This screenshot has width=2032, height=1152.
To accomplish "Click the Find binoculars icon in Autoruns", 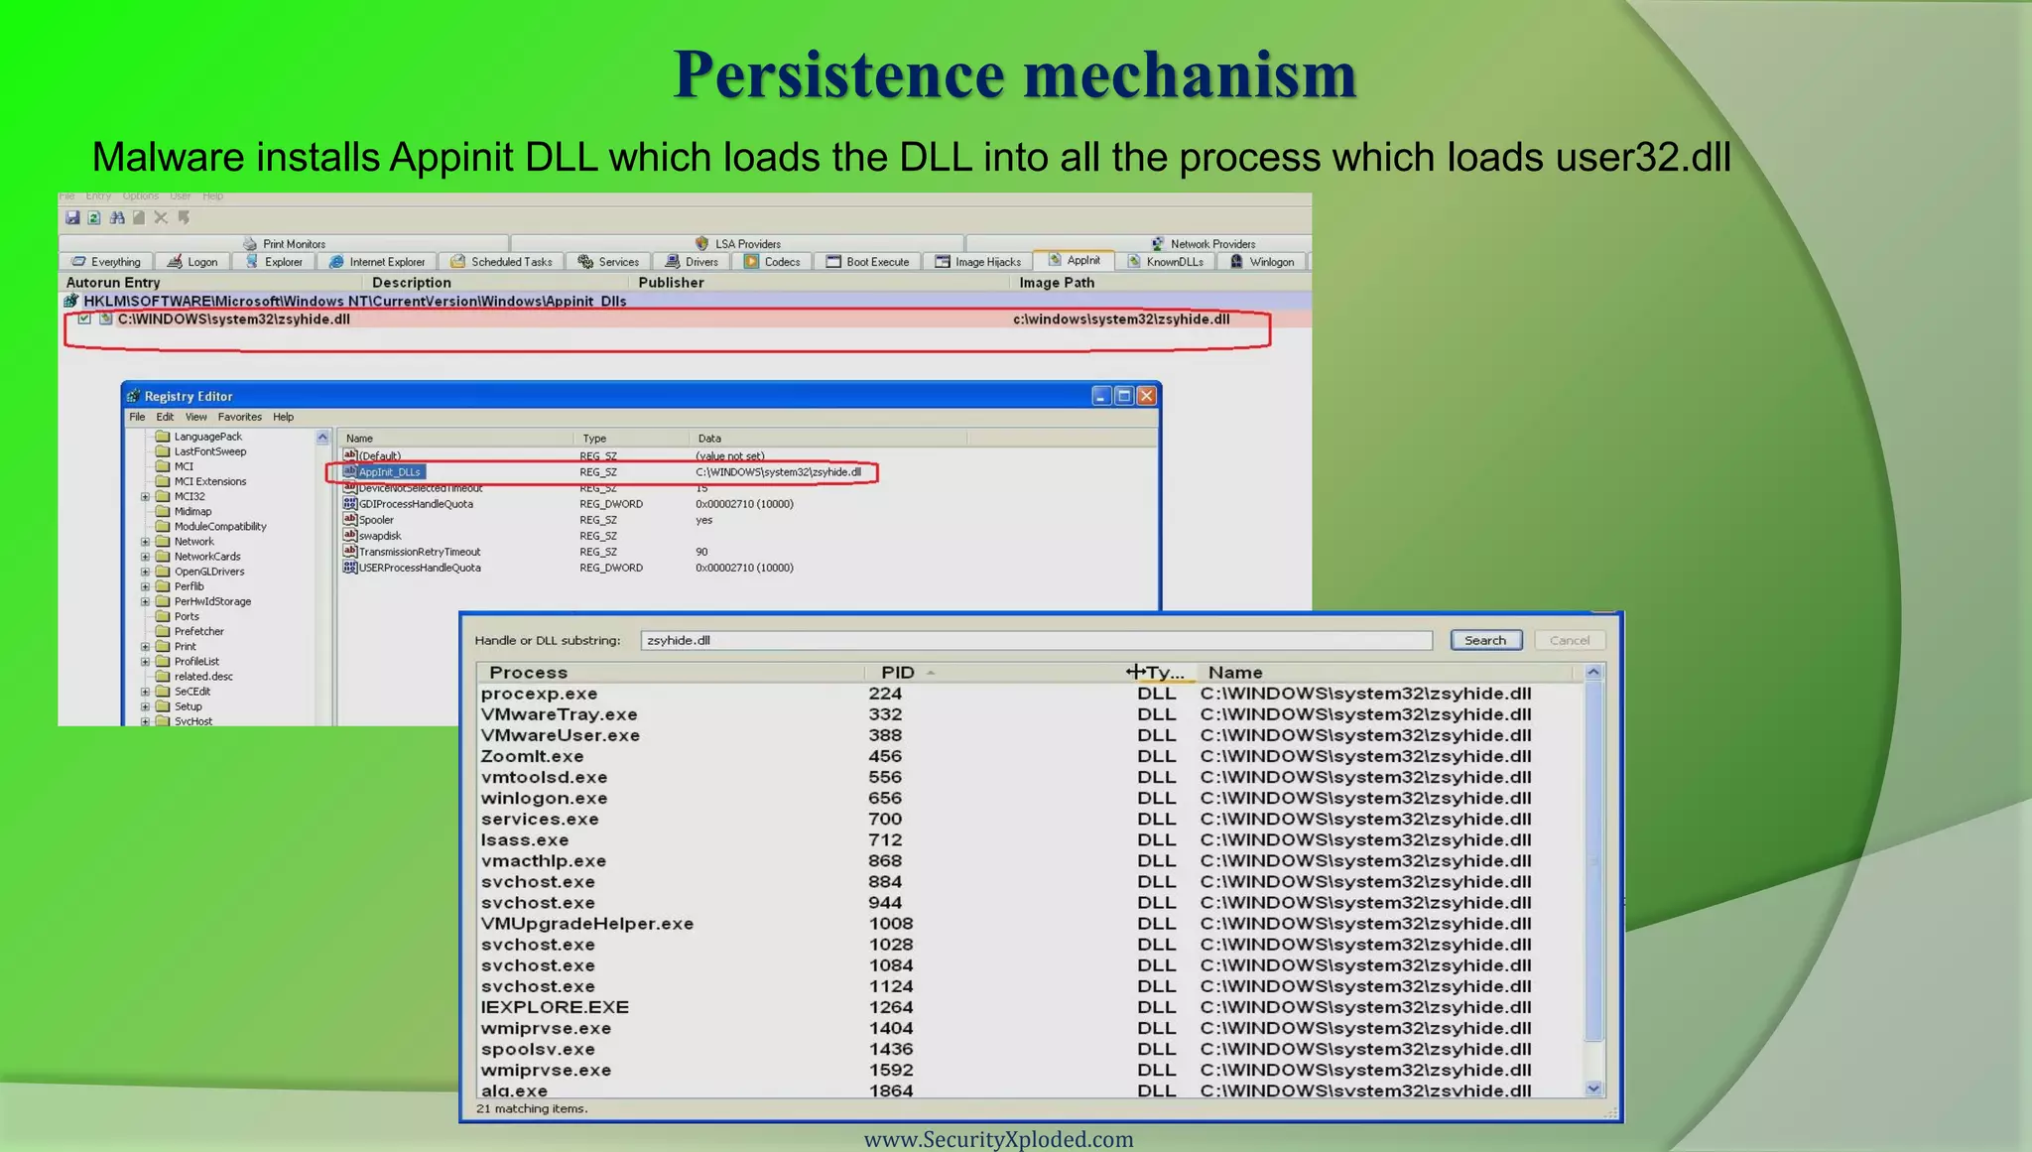I will tap(117, 217).
